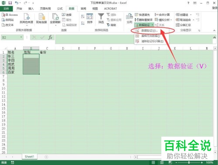
Task: Click the 100% zoom level
Action: [x=210, y=162]
